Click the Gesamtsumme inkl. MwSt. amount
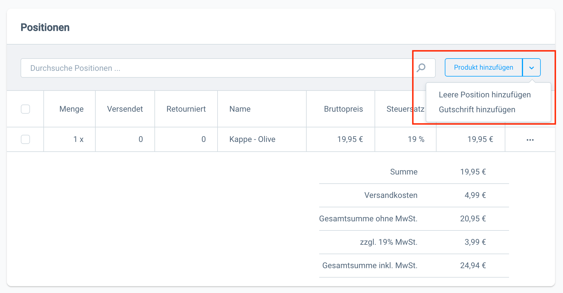The width and height of the screenshot is (563, 293). click(472, 265)
